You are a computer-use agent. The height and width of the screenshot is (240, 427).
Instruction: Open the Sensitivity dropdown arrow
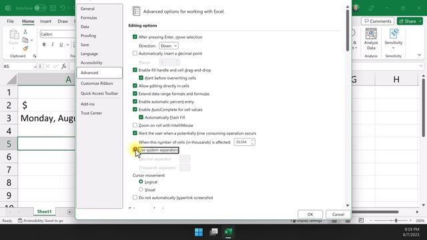coord(393,48)
